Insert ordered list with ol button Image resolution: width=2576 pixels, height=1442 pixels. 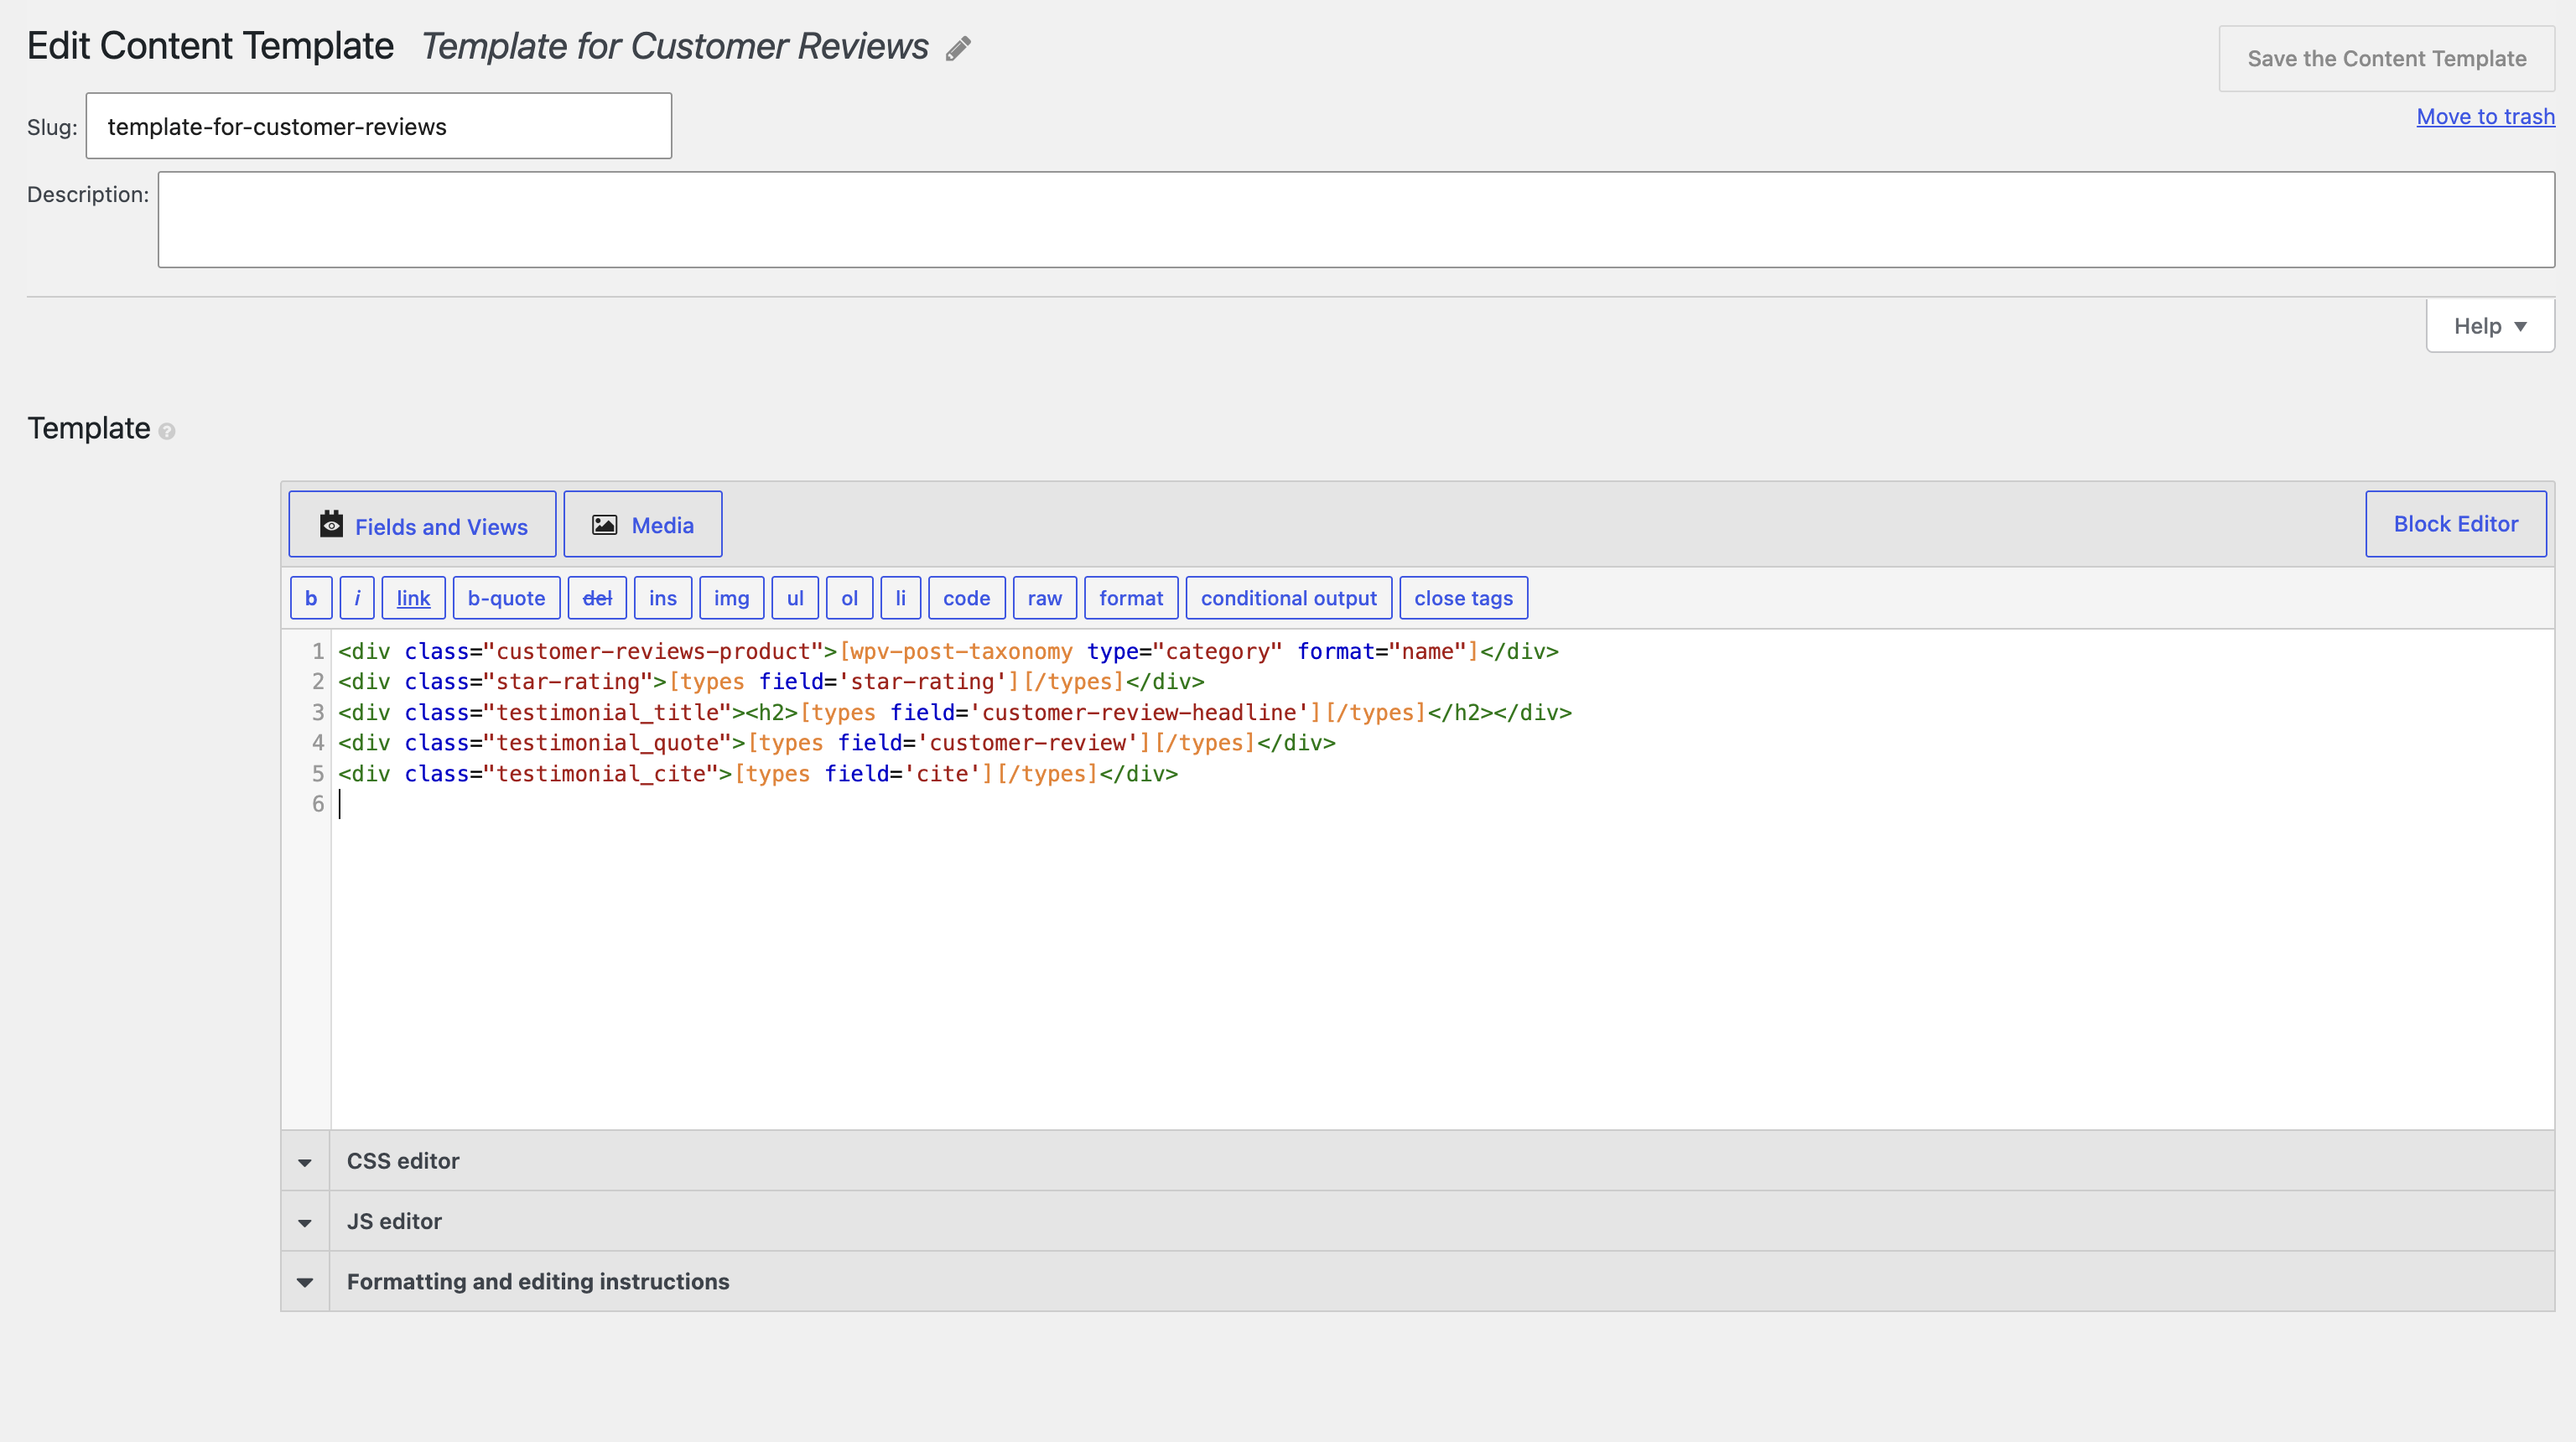(849, 598)
